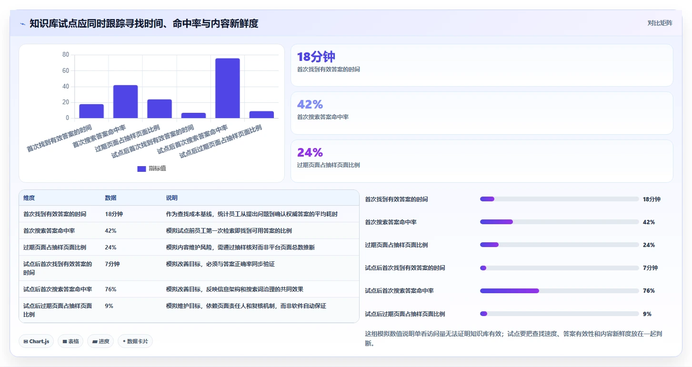Click the table data cell 9%

coord(109,306)
